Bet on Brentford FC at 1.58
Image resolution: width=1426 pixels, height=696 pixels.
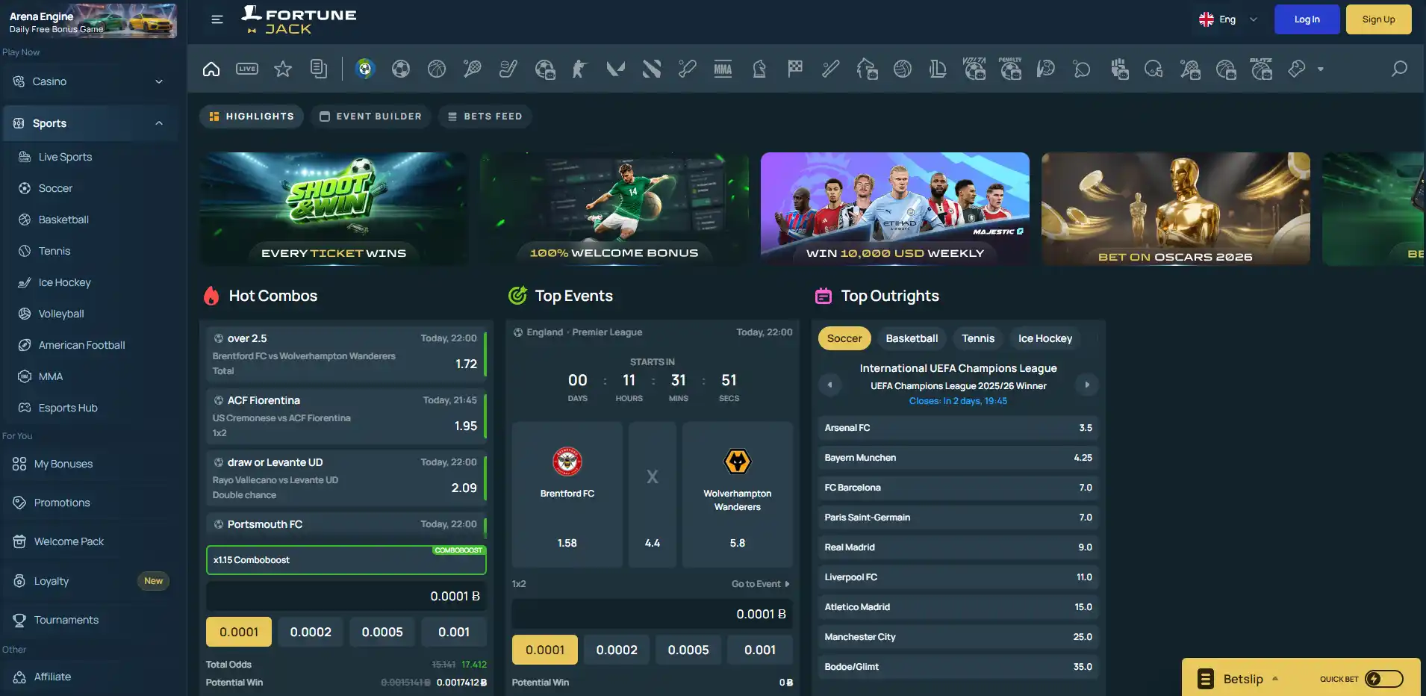click(567, 494)
